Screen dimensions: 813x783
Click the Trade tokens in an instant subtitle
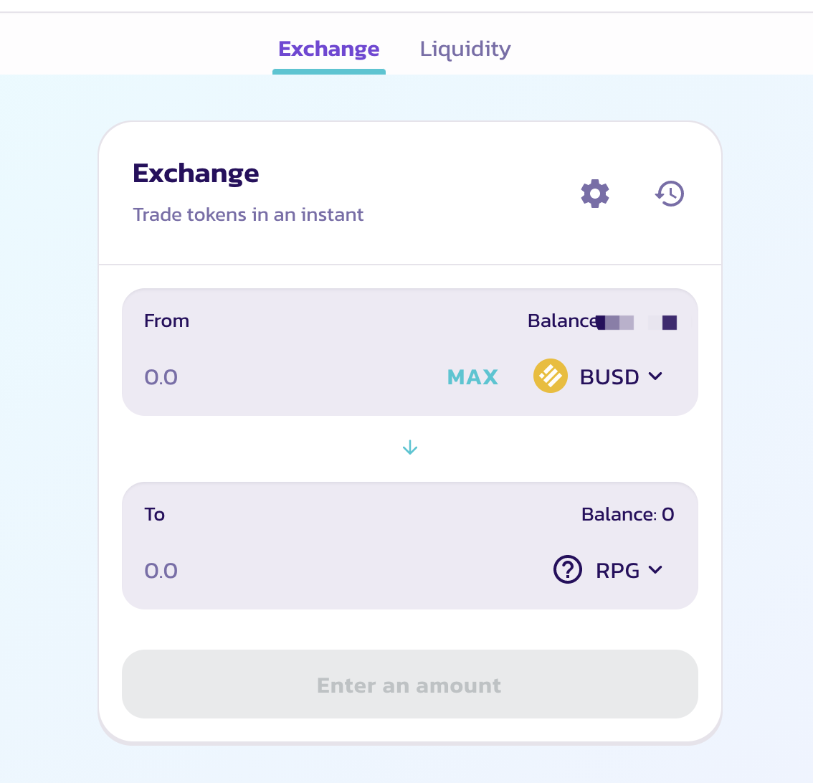(x=248, y=214)
